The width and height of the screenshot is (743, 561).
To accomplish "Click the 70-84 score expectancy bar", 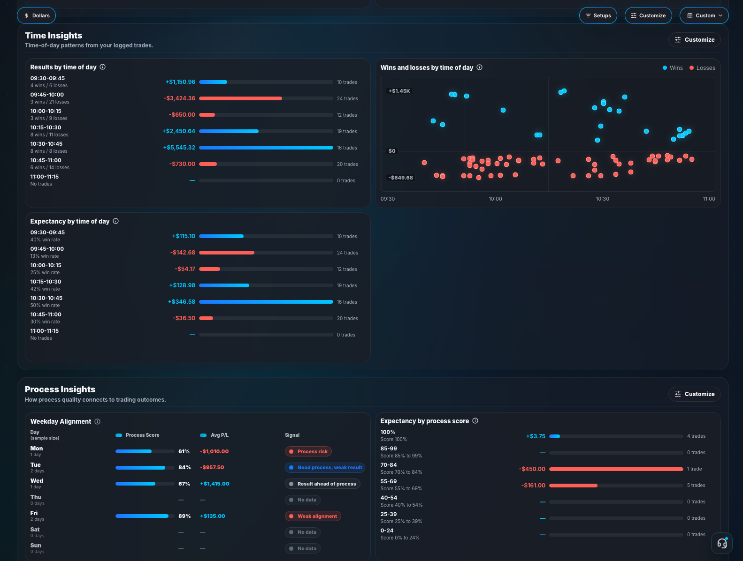I will pos(616,469).
